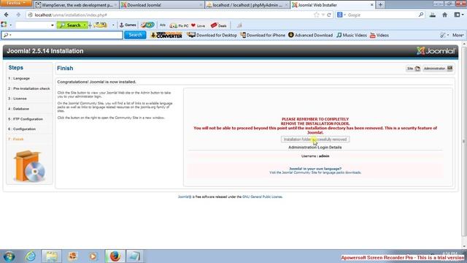Select step 4 : Database

click(x=18, y=109)
